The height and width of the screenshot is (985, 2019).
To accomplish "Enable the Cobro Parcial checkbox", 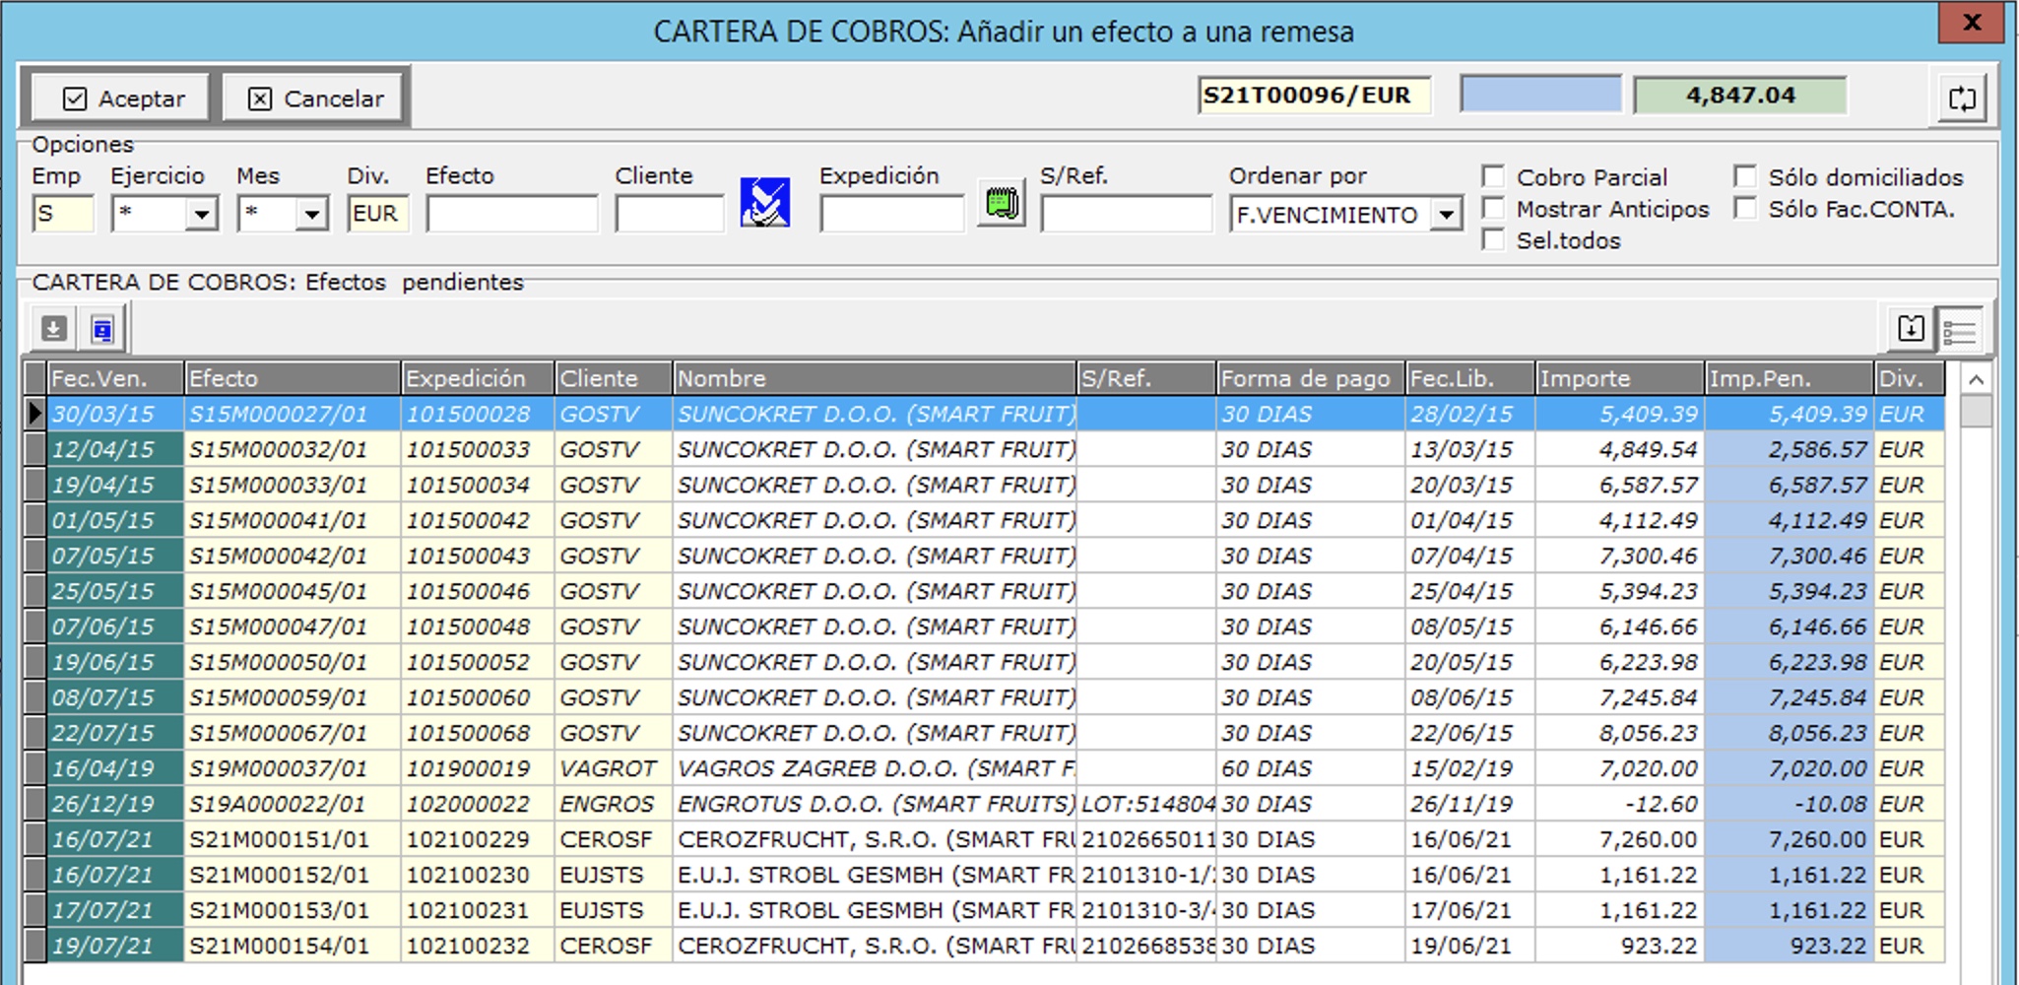I will [1494, 177].
